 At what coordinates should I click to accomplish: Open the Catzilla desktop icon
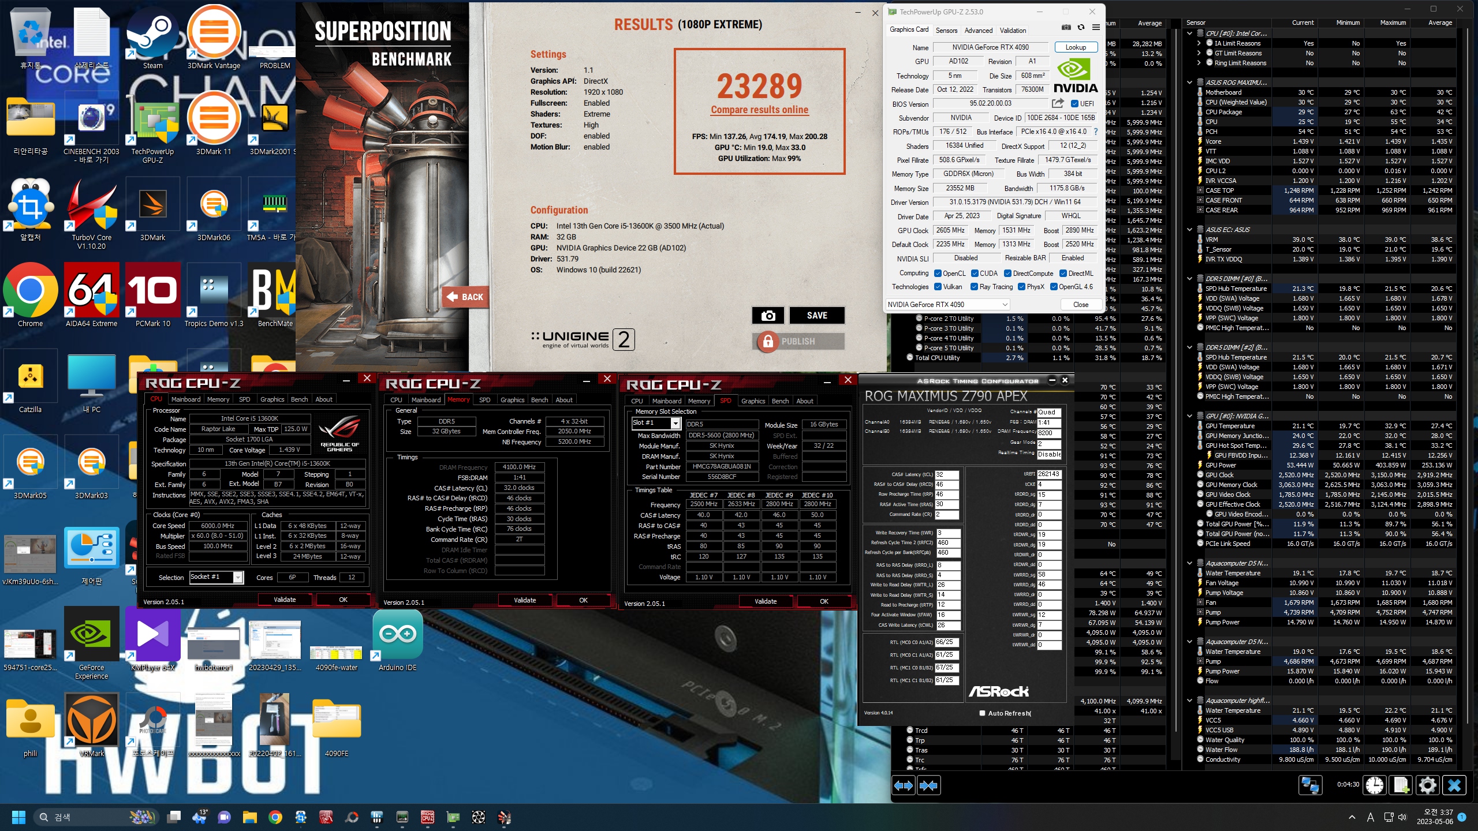tap(30, 382)
